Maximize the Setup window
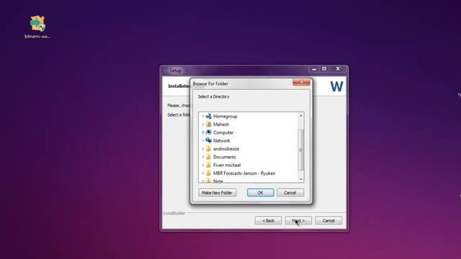This screenshot has height=259, width=461. click(x=324, y=69)
